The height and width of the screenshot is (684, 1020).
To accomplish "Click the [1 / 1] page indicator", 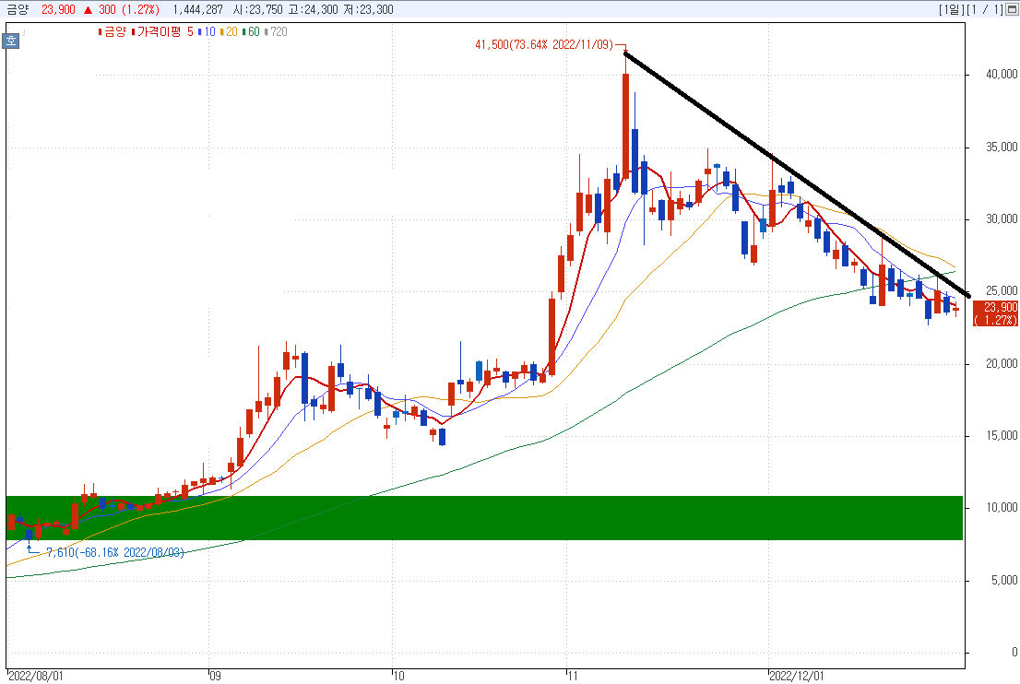I will coord(984,10).
